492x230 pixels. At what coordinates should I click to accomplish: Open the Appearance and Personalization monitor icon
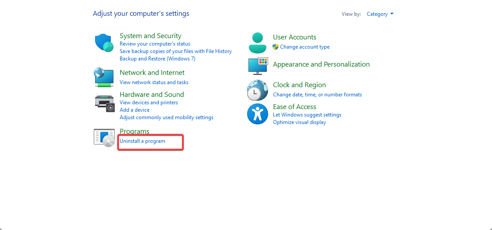[258, 66]
